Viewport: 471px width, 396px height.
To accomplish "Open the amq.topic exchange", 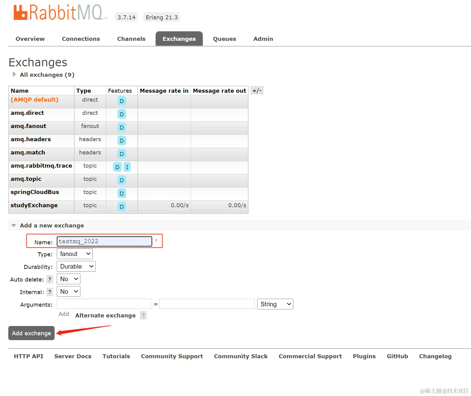I will coord(26,179).
